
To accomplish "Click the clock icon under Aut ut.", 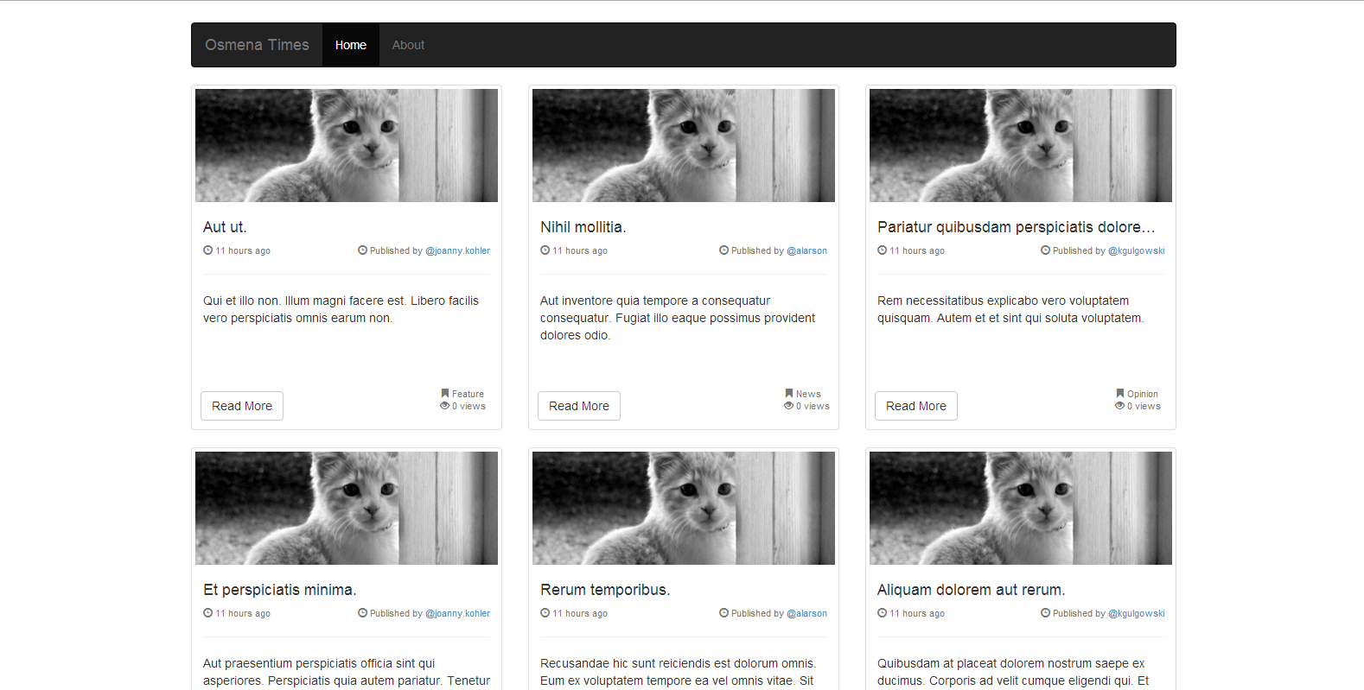I will click(x=208, y=250).
